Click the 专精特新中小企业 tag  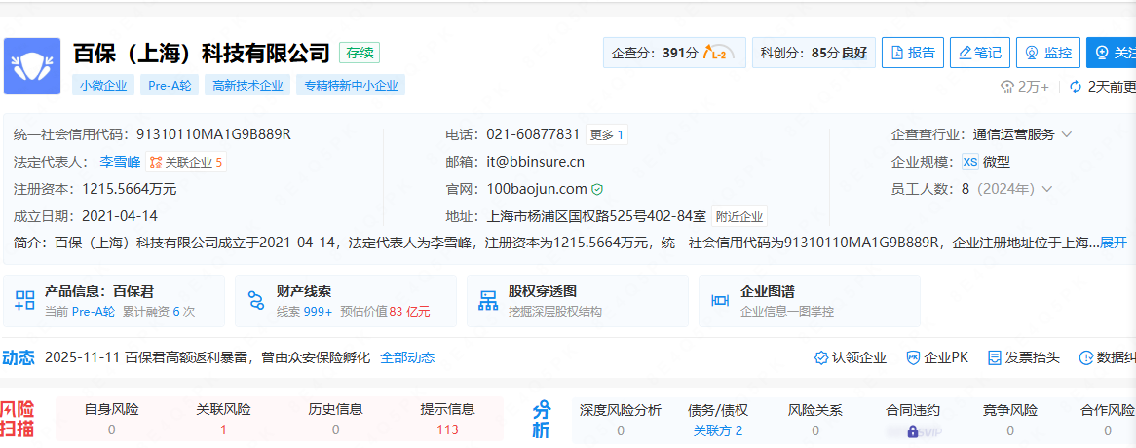point(351,86)
